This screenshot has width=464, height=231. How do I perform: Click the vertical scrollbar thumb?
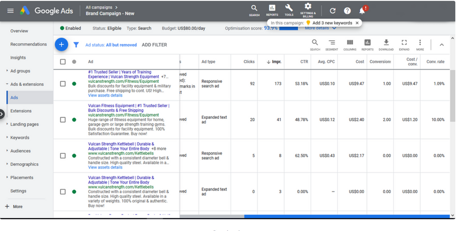coord(453,96)
